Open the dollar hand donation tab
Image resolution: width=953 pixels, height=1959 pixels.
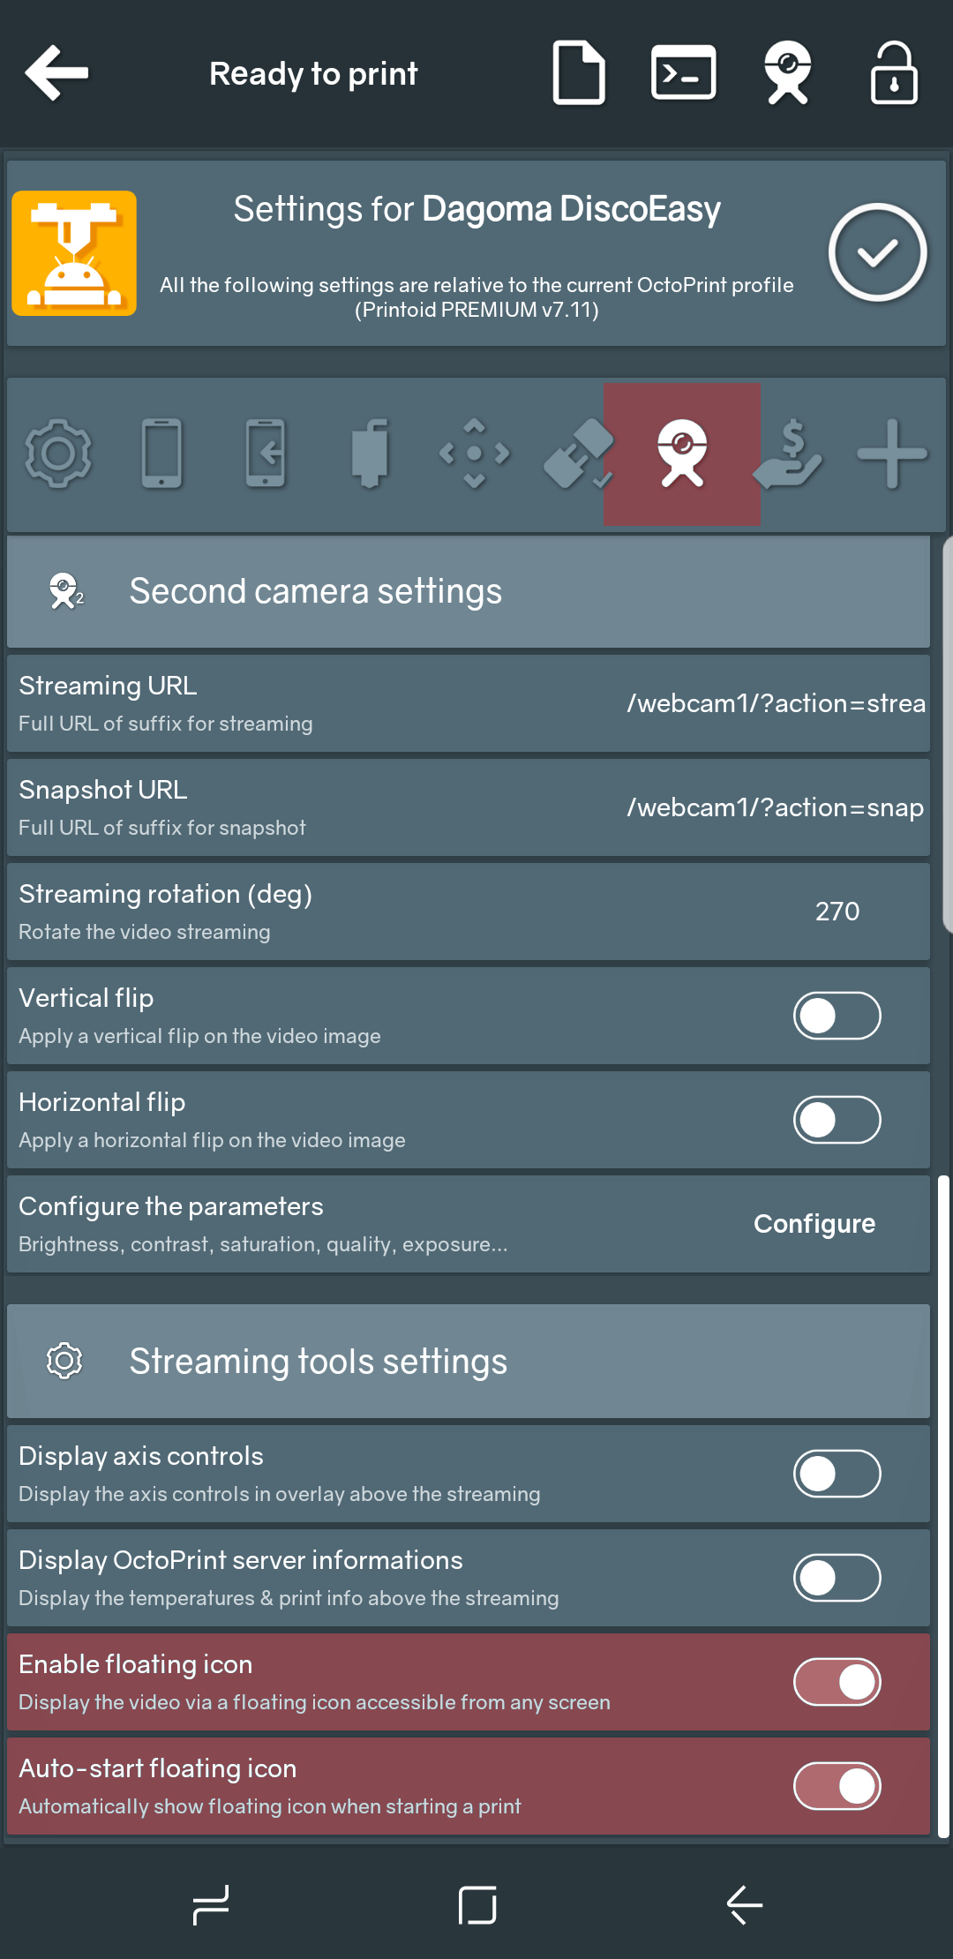click(x=788, y=454)
